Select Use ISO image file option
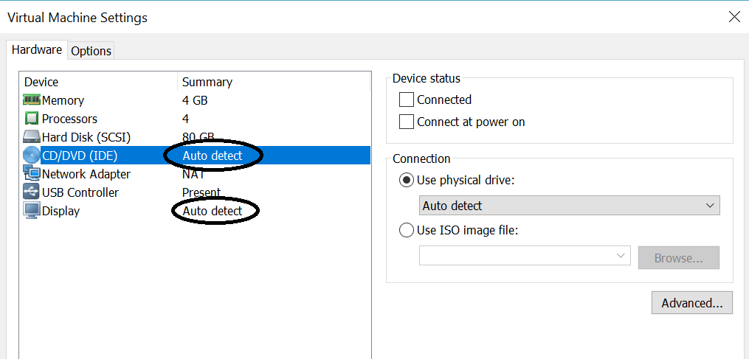Screen dimensions: 749x359 pyautogui.click(x=407, y=230)
